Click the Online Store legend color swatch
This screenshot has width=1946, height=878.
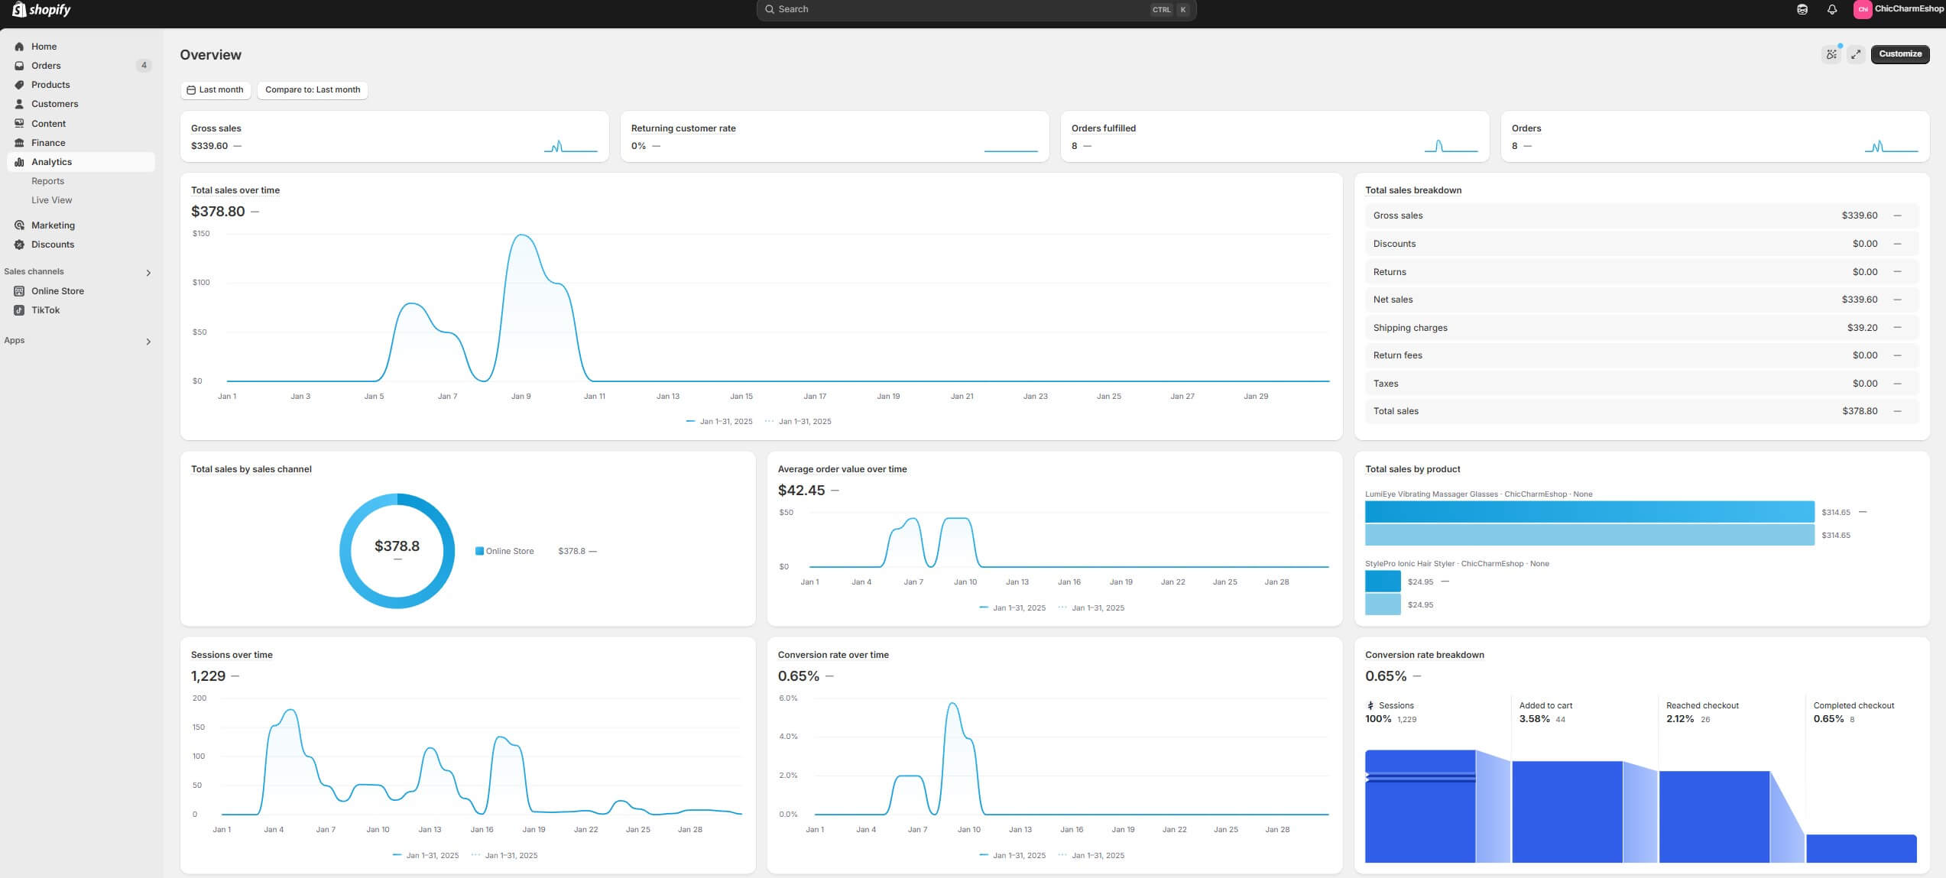pyautogui.click(x=479, y=551)
